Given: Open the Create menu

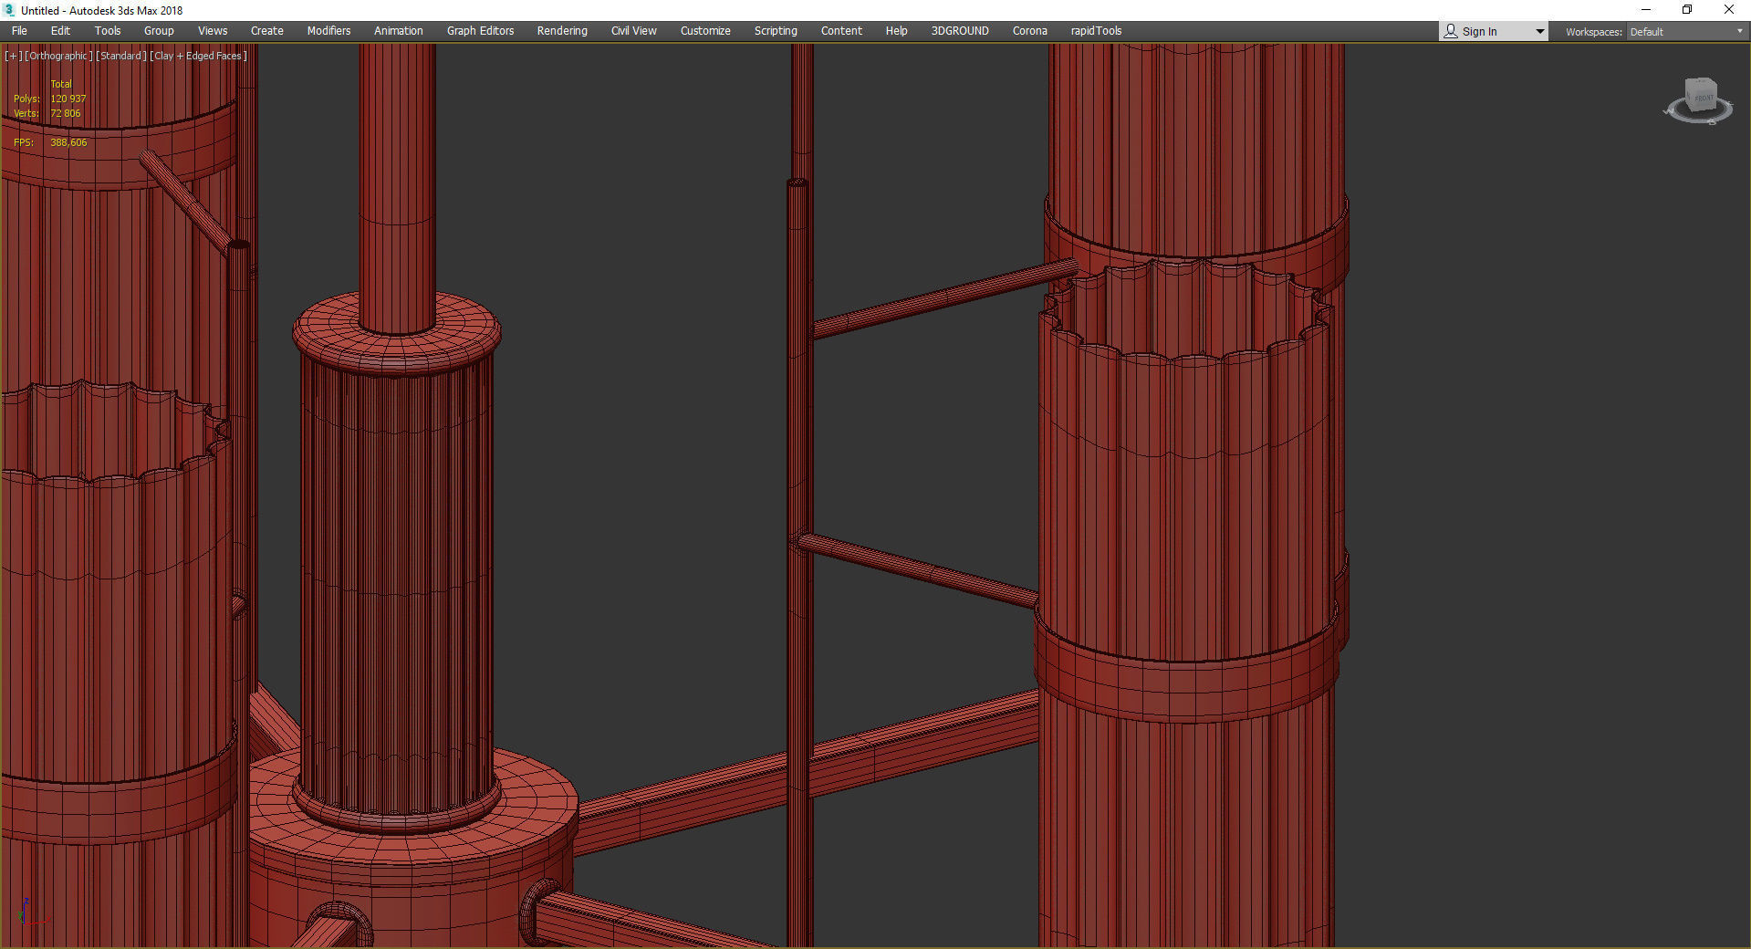Looking at the screenshot, I should [267, 31].
